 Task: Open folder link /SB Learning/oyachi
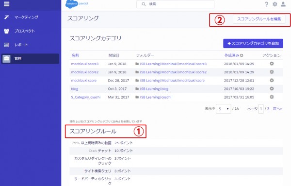click(x=156, y=97)
